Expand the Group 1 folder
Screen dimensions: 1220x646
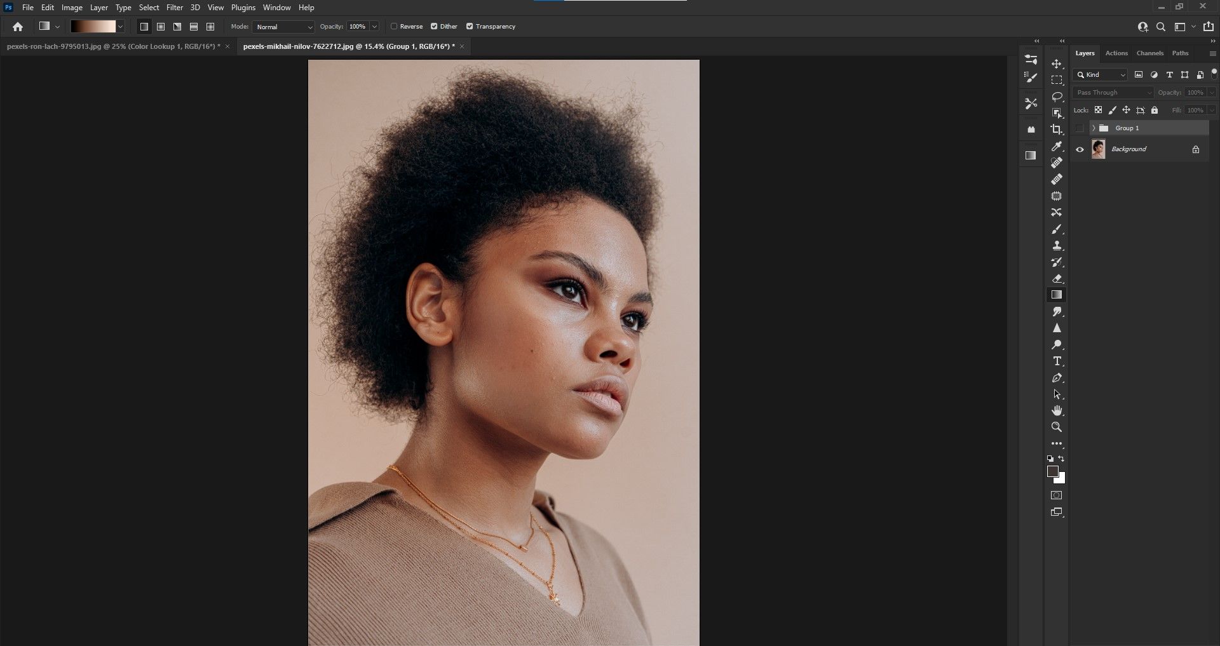coord(1094,128)
